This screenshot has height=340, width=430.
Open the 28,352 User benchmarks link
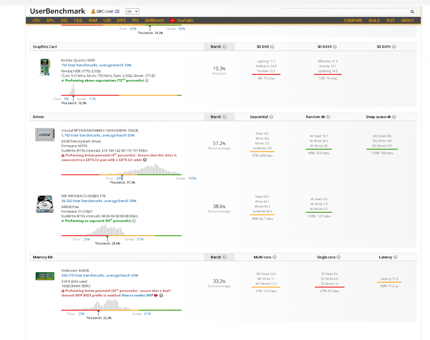(98, 201)
